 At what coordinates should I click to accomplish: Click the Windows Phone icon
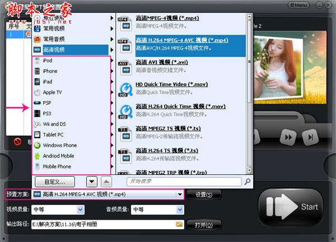click(x=38, y=145)
